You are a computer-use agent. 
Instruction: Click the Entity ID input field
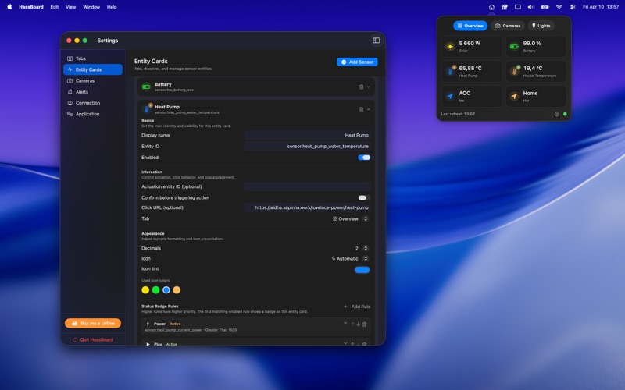(307, 147)
